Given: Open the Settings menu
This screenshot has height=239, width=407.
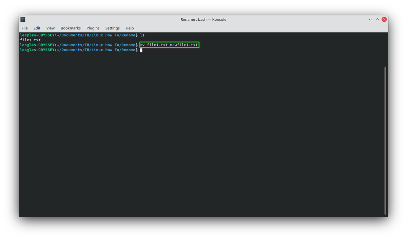Looking at the screenshot, I should click(112, 28).
